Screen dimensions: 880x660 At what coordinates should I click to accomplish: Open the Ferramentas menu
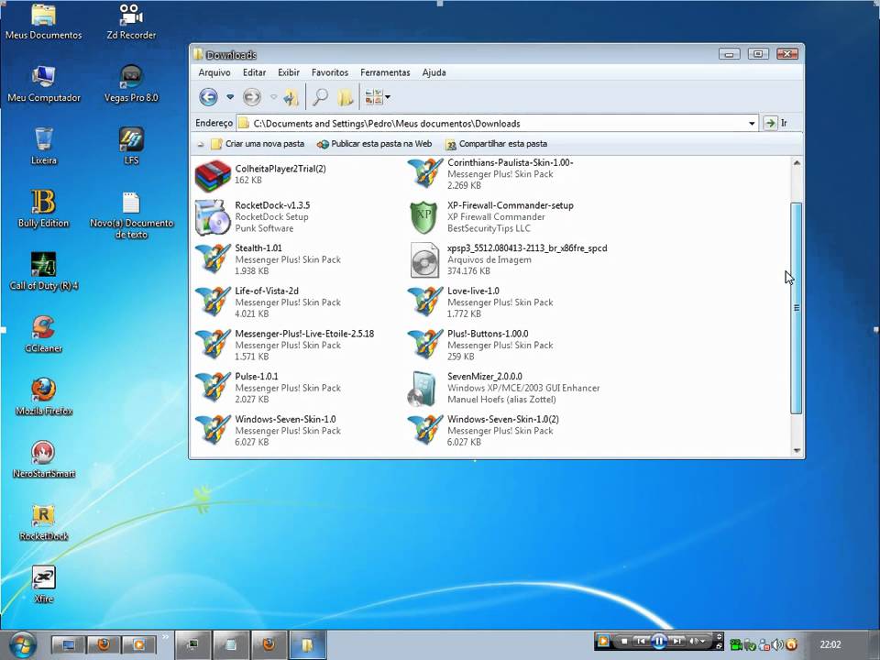point(385,72)
